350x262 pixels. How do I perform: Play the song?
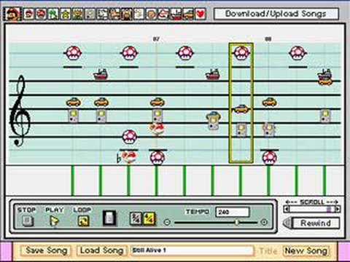click(x=55, y=221)
